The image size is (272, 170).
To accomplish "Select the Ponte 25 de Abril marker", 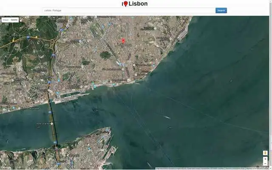I will pos(52,124).
